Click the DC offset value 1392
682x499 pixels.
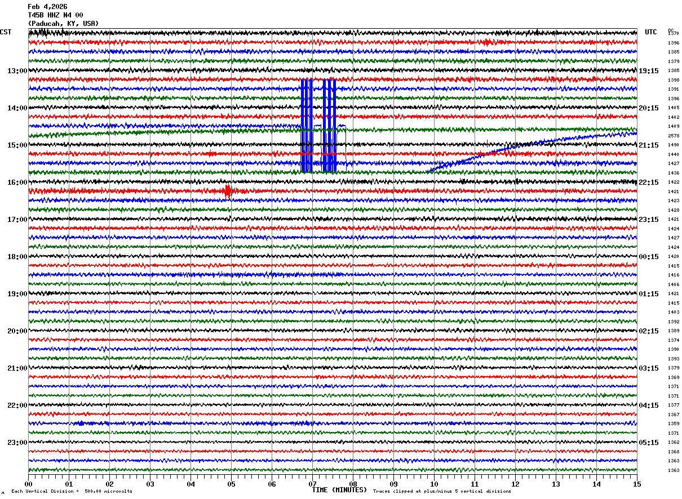coord(674,322)
